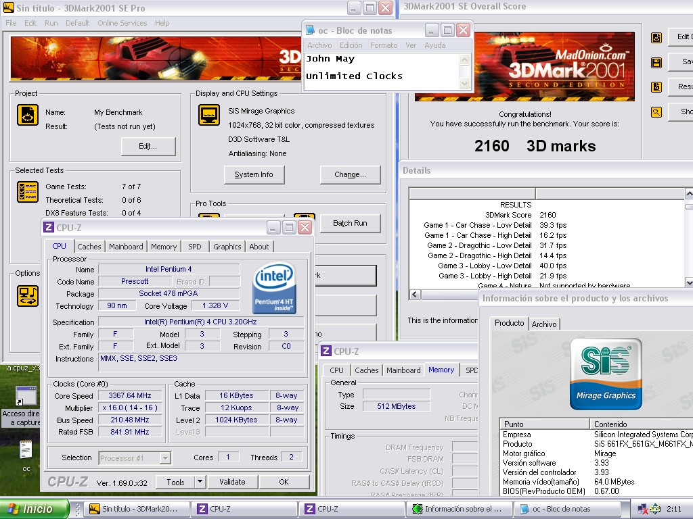Click the yellow save disk icon in Overall Score
The height and width of the screenshot is (519, 693).
click(x=656, y=63)
